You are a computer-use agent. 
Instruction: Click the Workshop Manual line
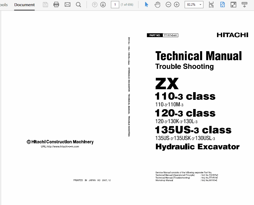(x=164, y=180)
